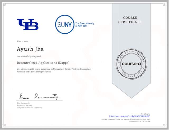Click the SUNY circular logo
The width and height of the screenshot is (169, 130).
[65, 24]
